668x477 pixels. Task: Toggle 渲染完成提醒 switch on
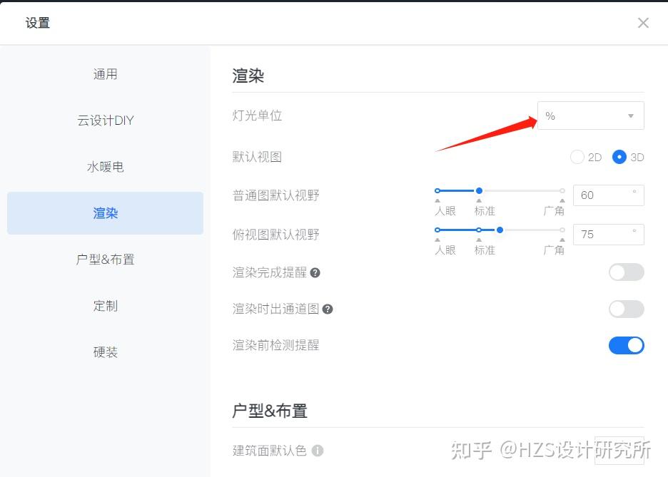(x=626, y=272)
